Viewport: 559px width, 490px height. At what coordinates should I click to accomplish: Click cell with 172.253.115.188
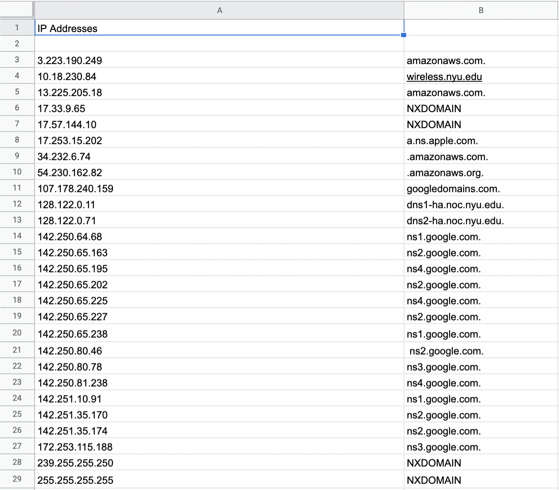219,447
